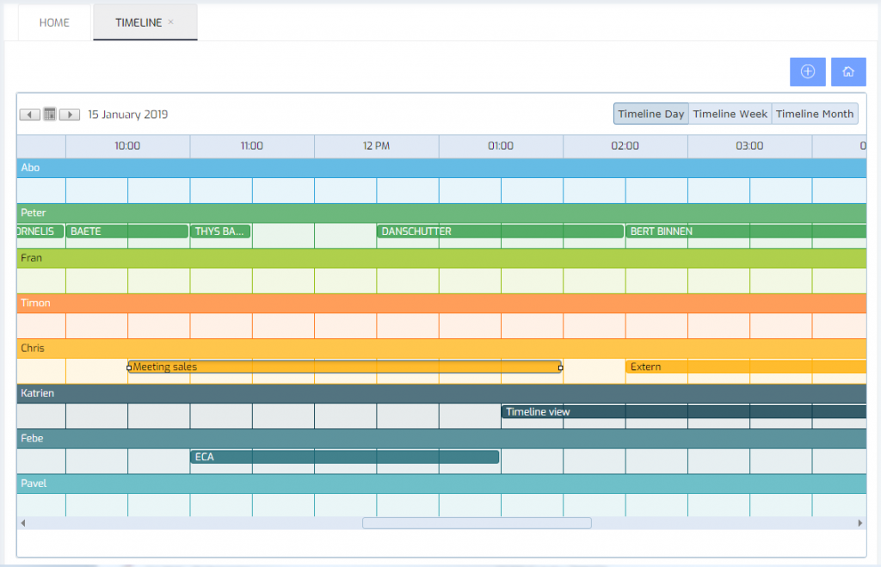Click the Chris resource header
Image resolution: width=881 pixels, height=567 pixels.
(x=441, y=348)
